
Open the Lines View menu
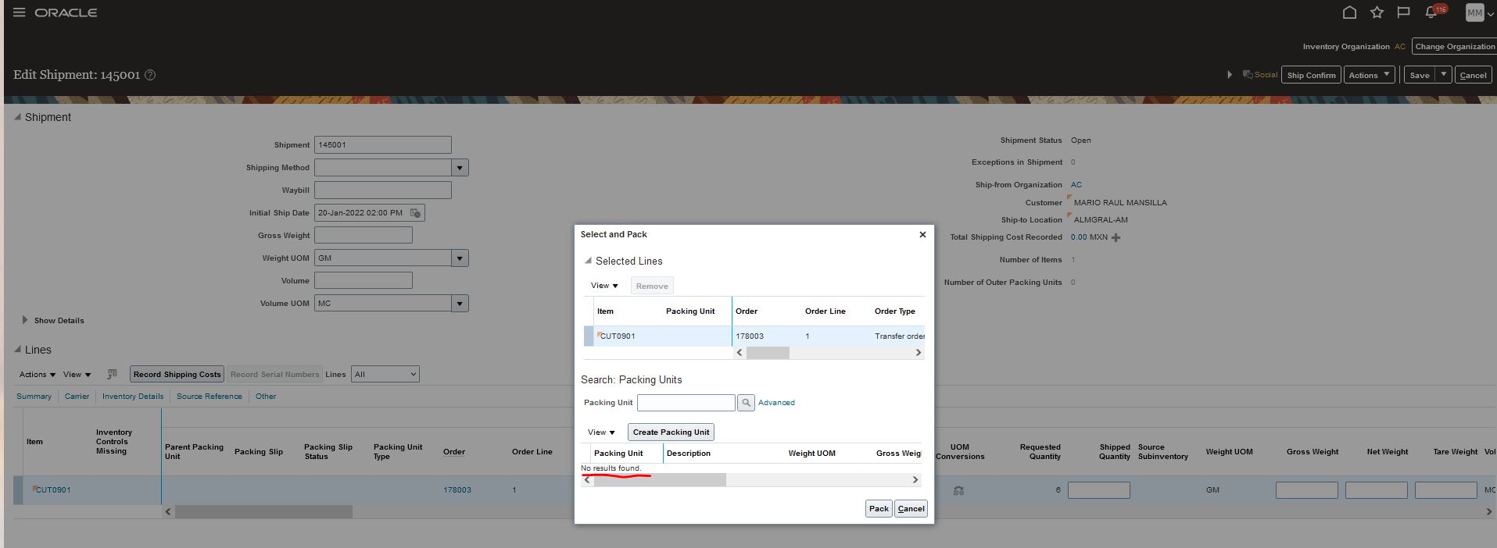[77, 374]
